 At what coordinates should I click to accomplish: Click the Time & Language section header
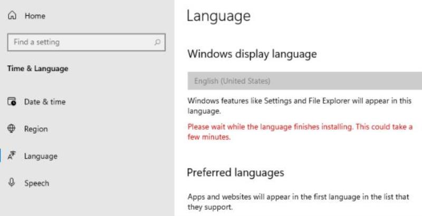37,68
